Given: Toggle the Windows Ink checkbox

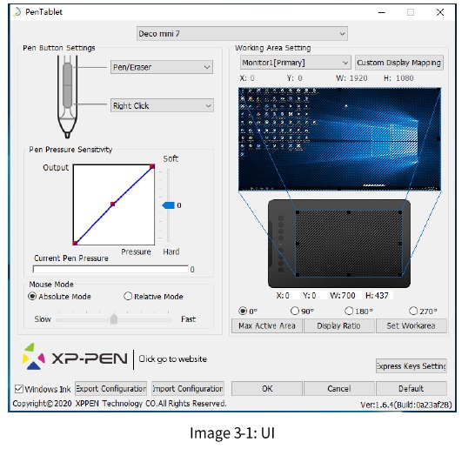Looking at the screenshot, I should coord(19,389).
